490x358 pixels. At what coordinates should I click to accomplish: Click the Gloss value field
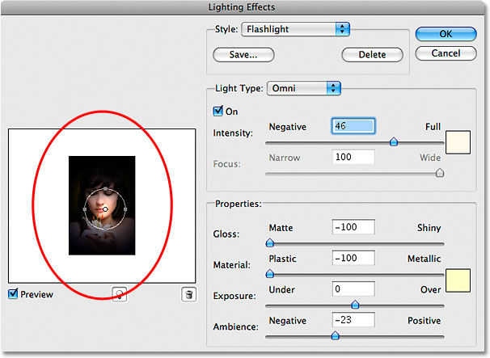pyautogui.click(x=353, y=227)
